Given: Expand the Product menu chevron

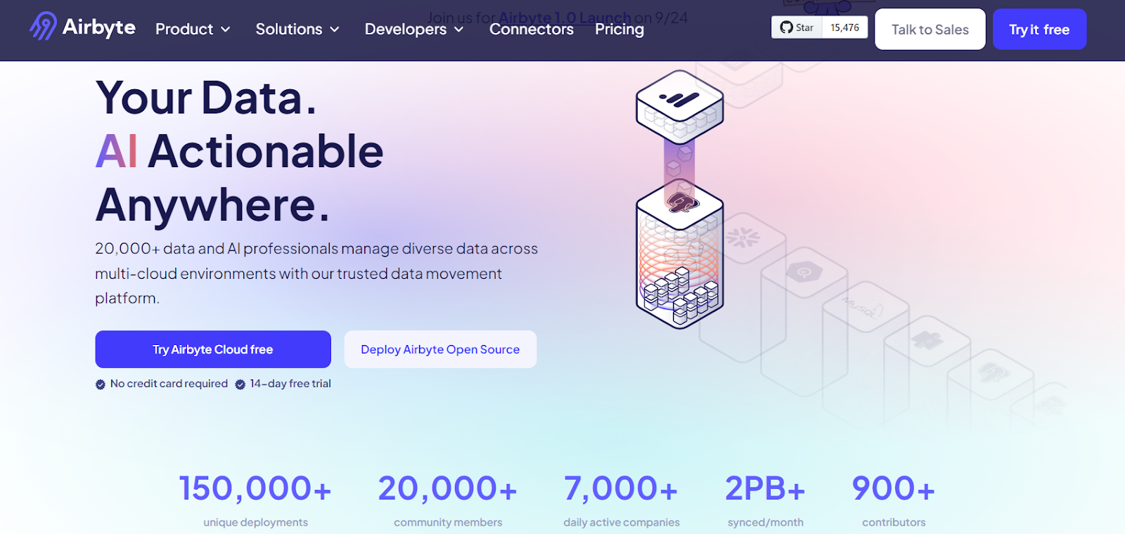Looking at the screenshot, I should tap(226, 30).
